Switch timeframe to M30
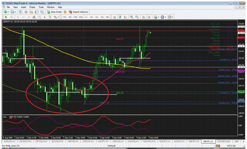Image resolution: width=247 pixels, height=149 pixels. [x=81, y=17]
